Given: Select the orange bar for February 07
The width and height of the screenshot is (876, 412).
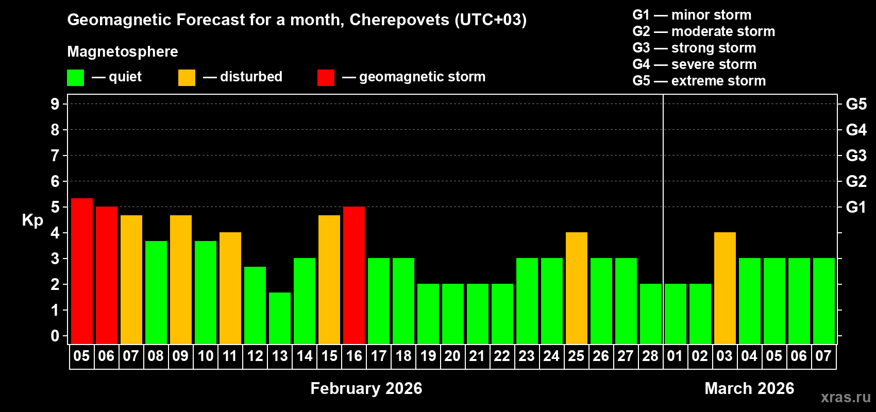Looking at the screenshot, I should click(131, 280).
